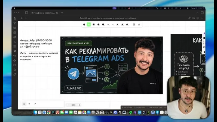Select the freehand Pencil tool
Screen dimensions: 217x122
tap(117, 24)
